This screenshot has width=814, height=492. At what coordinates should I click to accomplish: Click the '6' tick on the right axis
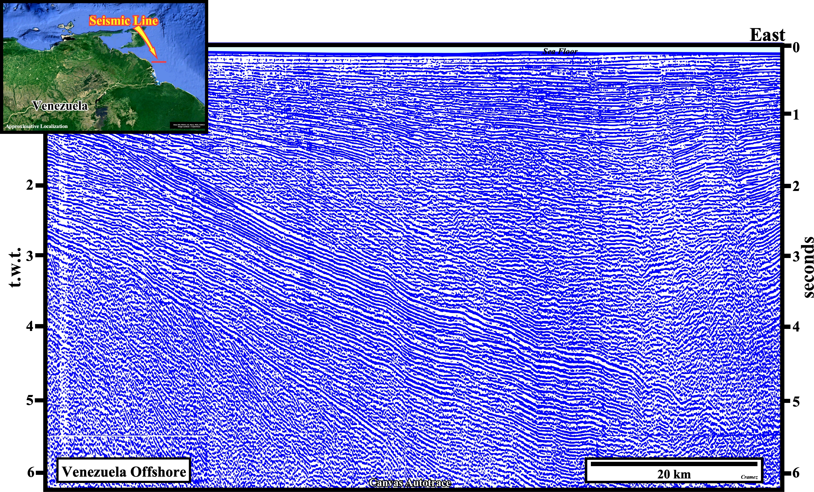click(796, 473)
